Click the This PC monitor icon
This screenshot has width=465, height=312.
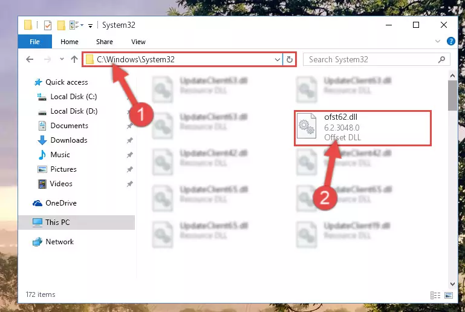click(37, 223)
